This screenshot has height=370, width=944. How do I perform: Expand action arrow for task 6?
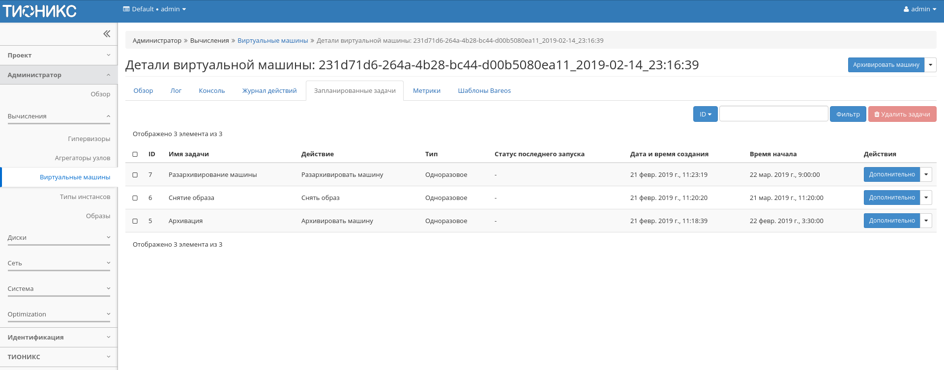click(x=926, y=198)
